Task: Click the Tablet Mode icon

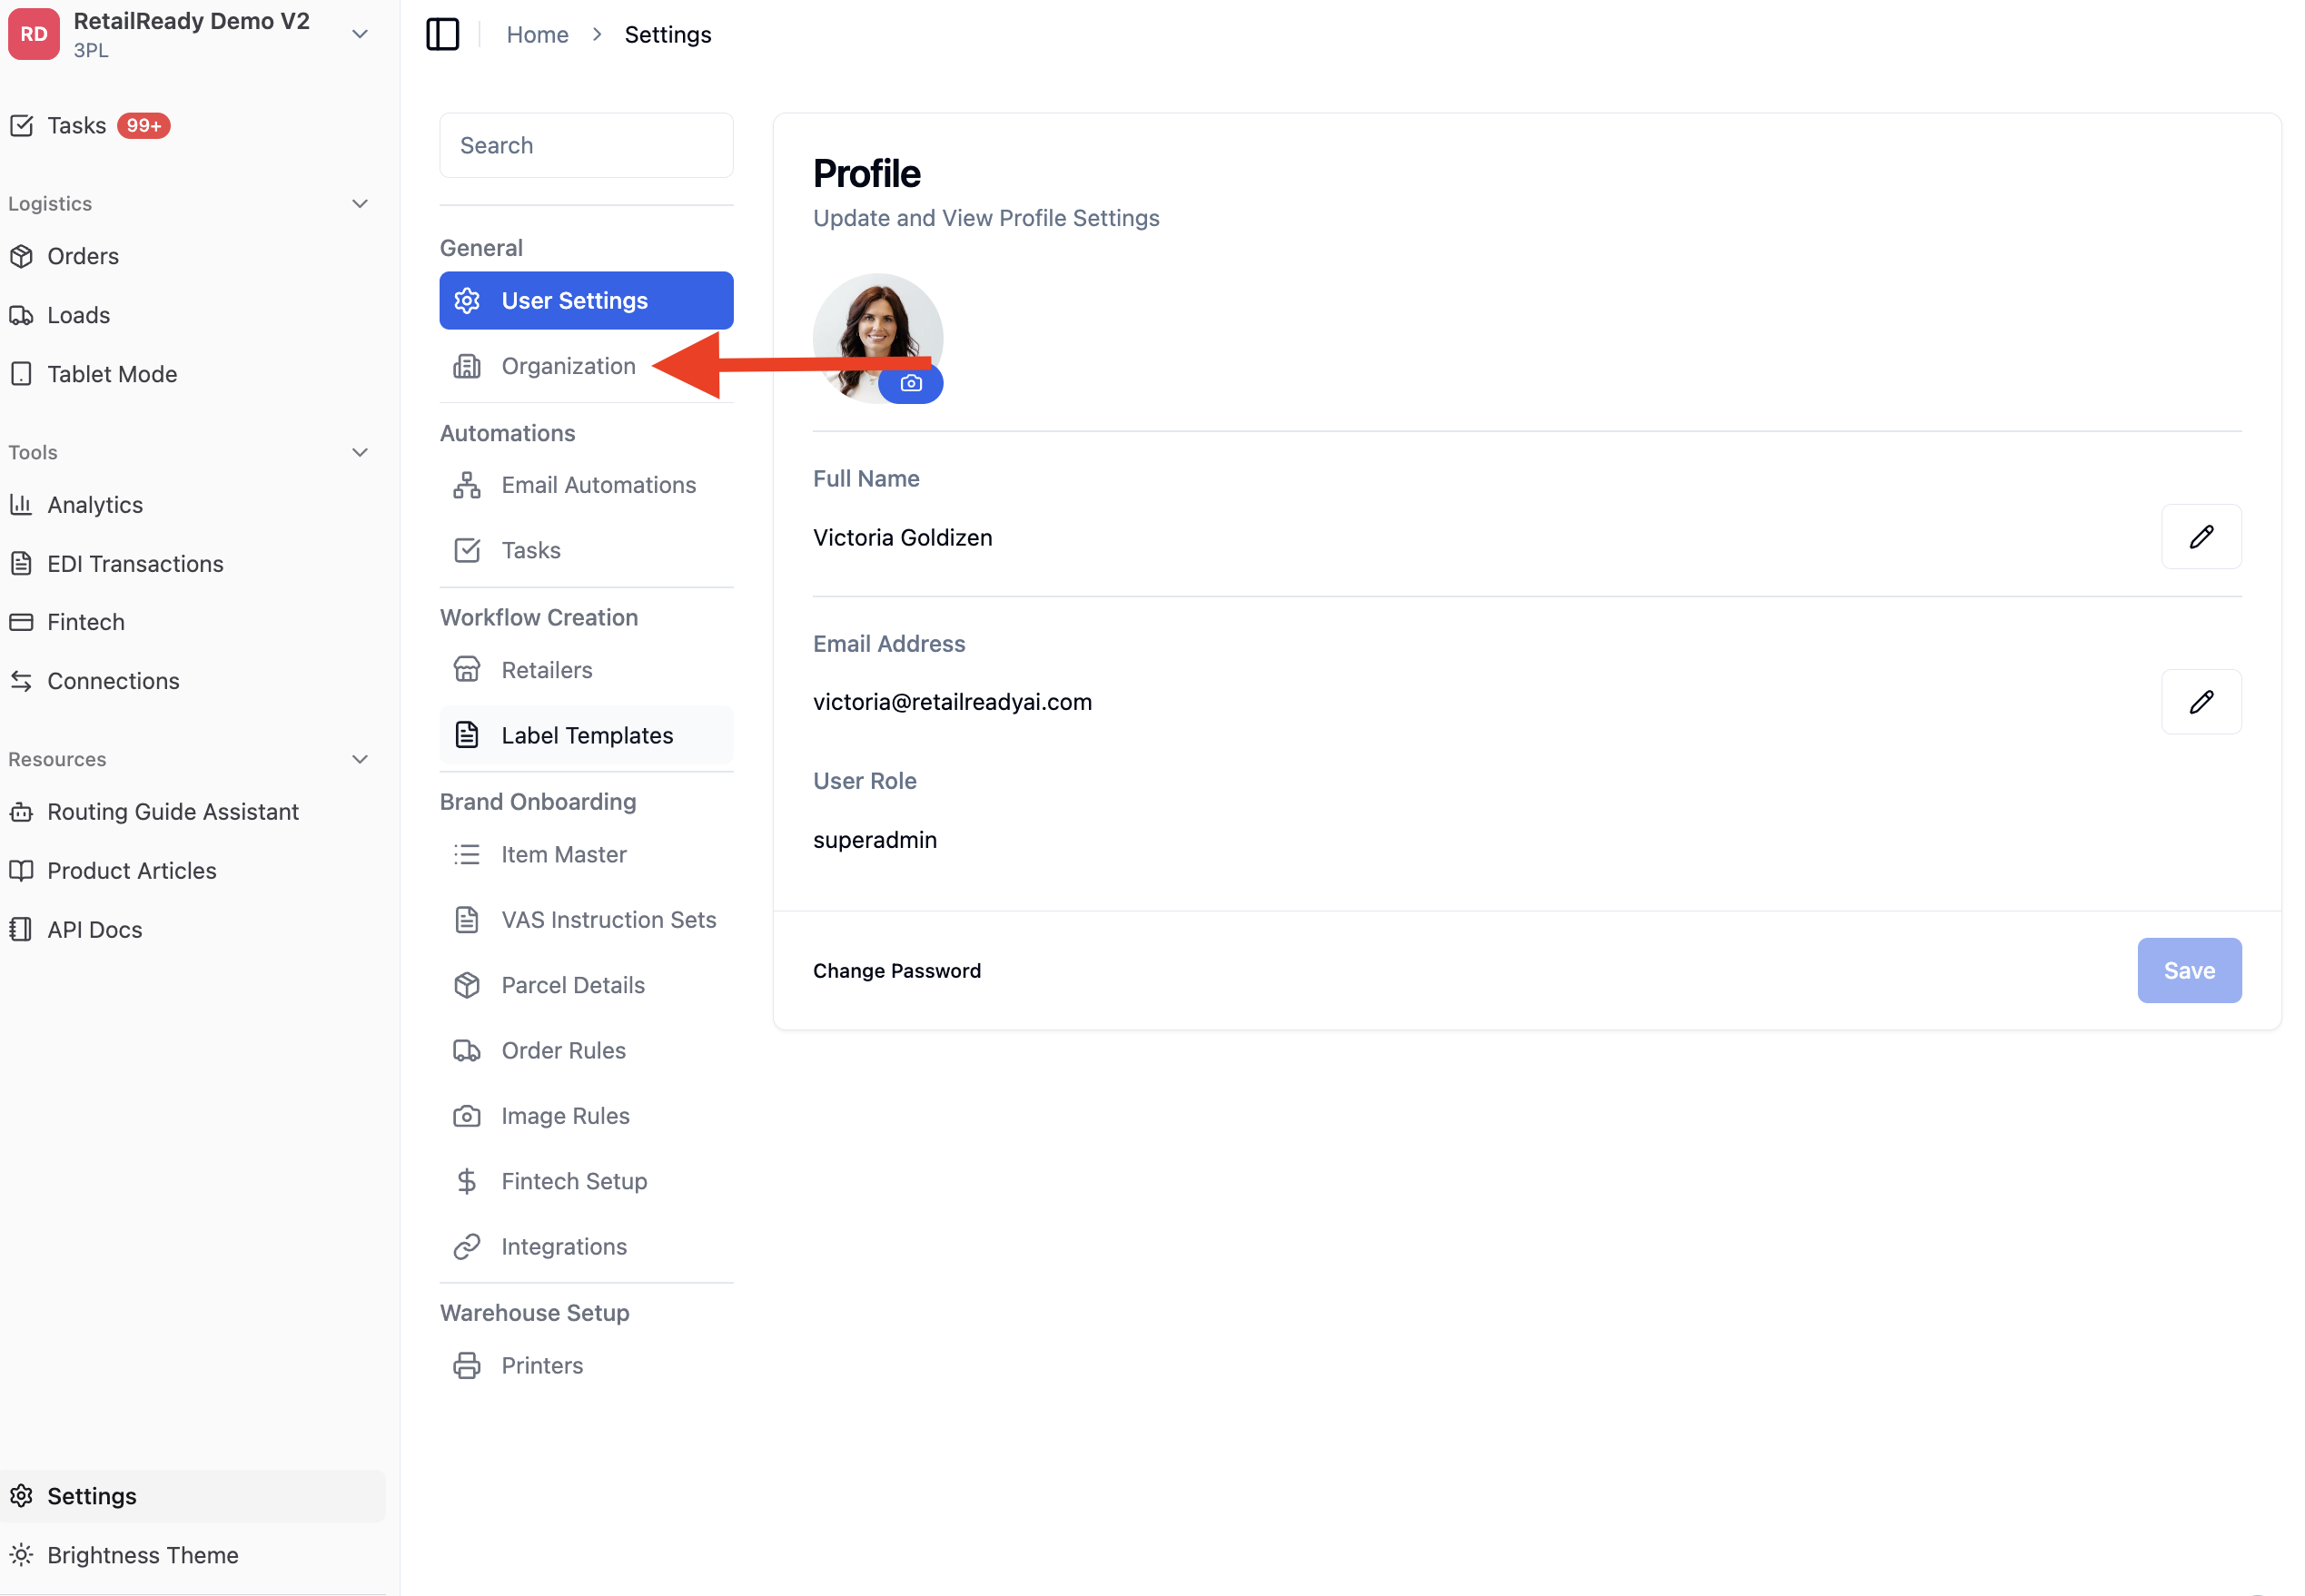Action: coord(21,374)
